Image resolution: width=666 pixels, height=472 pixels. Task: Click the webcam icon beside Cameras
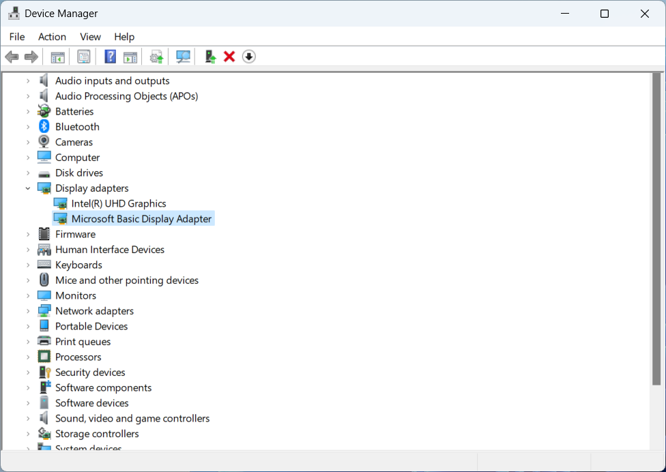tap(44, 142)
